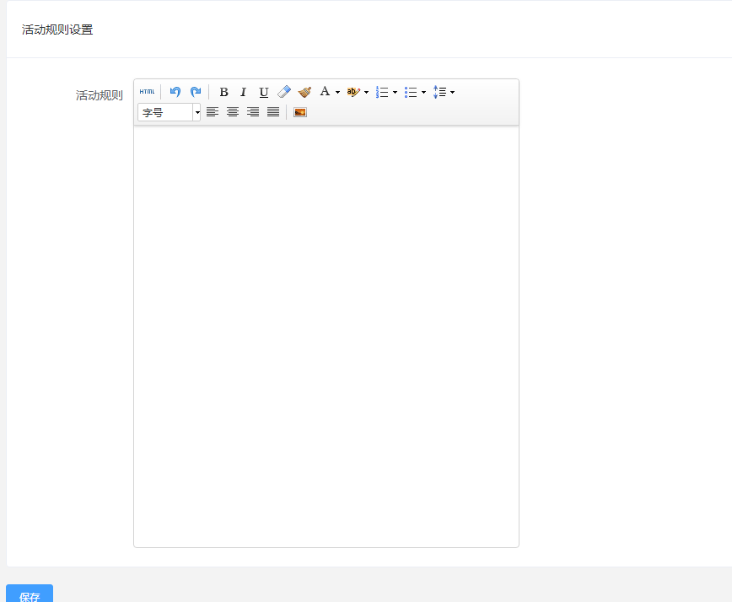Open the bullet list style dropdown
Viewport: 732px width, 602px height.
[424, 93]
